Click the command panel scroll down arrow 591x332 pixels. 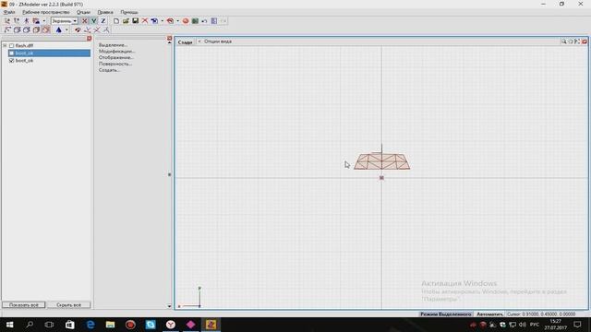pyautogui.click(x=169, y=306)
